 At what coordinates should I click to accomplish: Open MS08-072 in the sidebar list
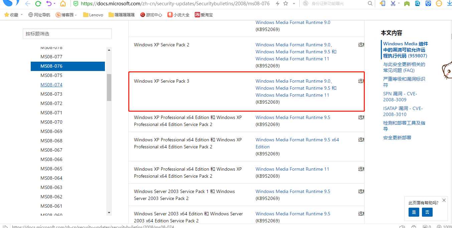(x=51, y=103)
